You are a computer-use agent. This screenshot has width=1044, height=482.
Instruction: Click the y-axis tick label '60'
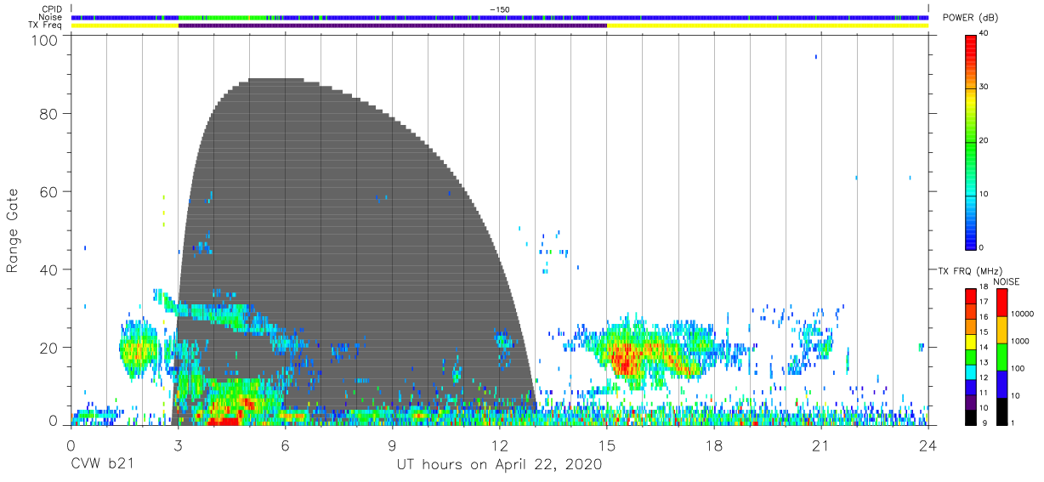tap(49, 192)
